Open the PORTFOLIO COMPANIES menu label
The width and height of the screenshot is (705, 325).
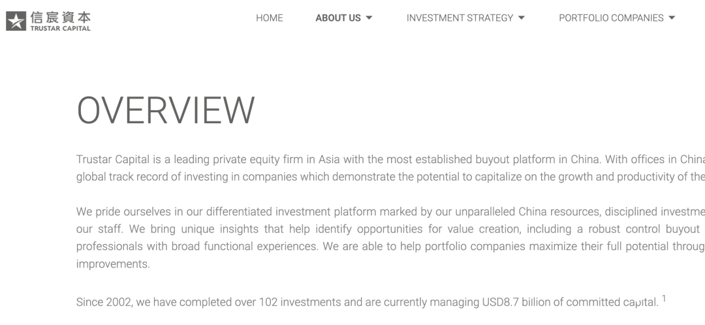611,18
